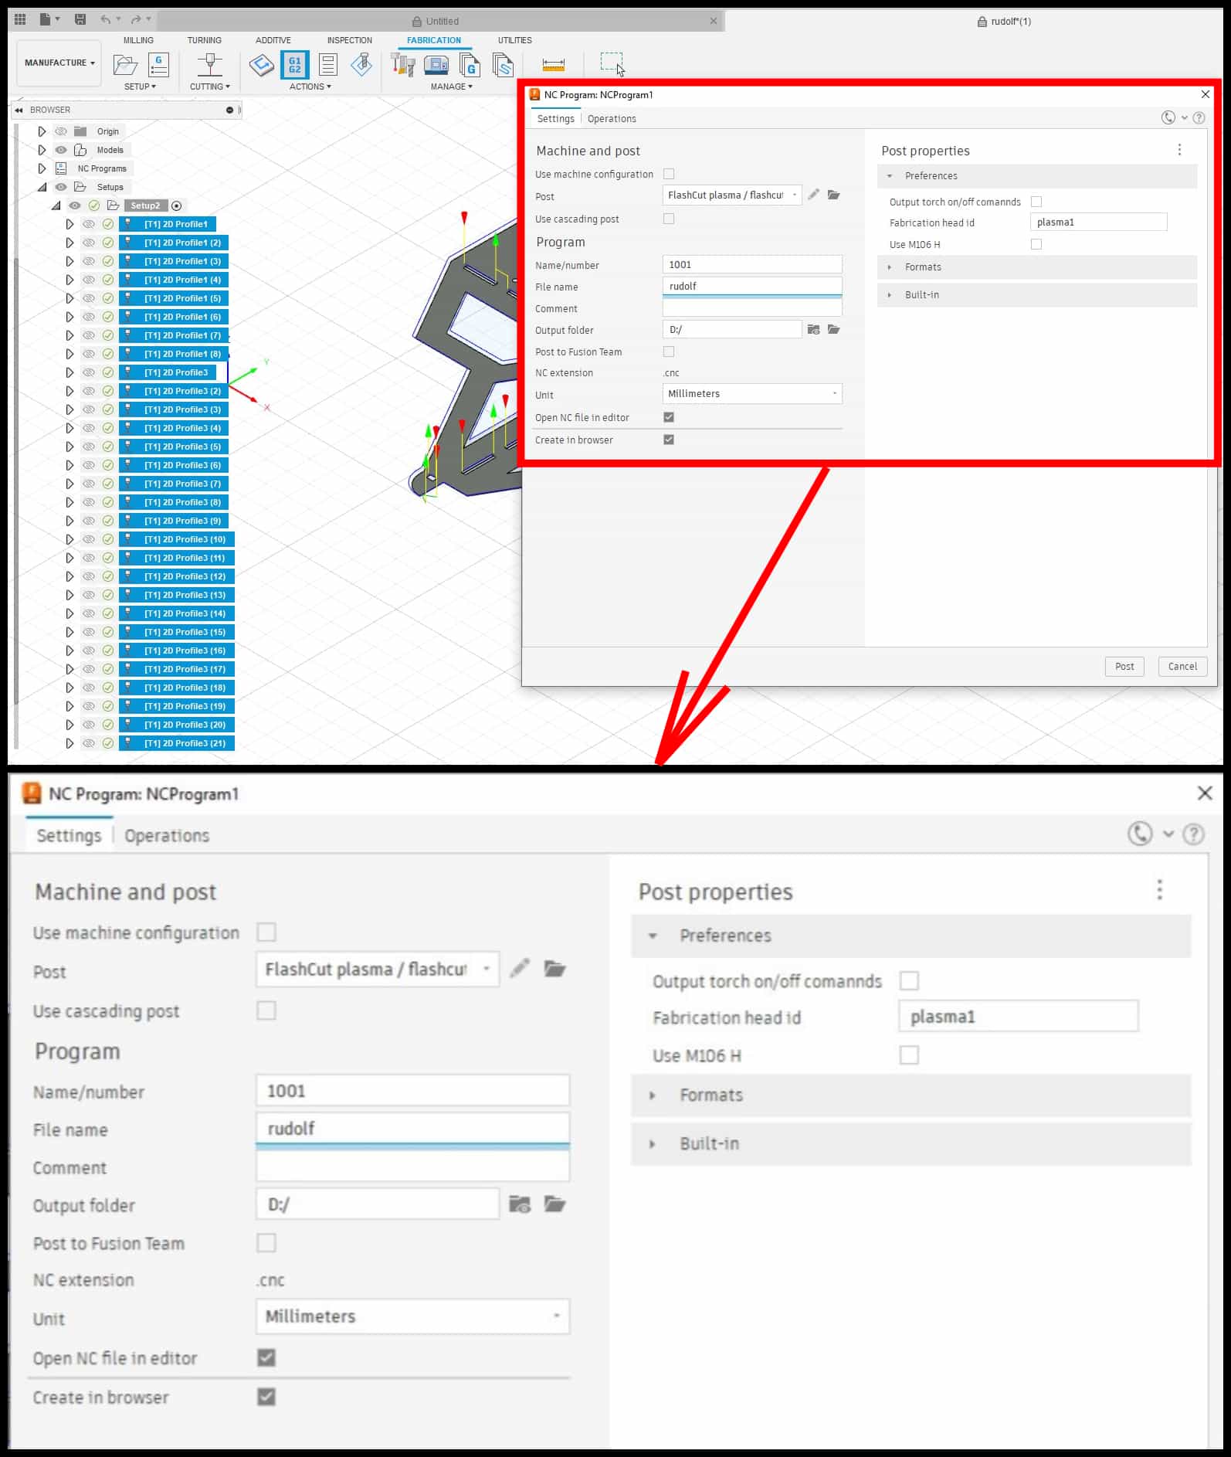The width and height of the screenshot is (1231, 1457).
Task: Click the Generate toolpath icon
Action: pos(262,65)
